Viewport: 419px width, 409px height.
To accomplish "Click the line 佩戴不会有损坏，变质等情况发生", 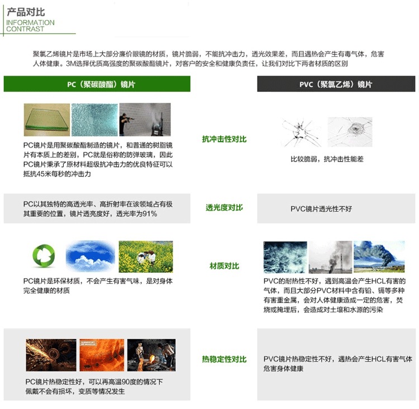I will [x=75, y=391].
